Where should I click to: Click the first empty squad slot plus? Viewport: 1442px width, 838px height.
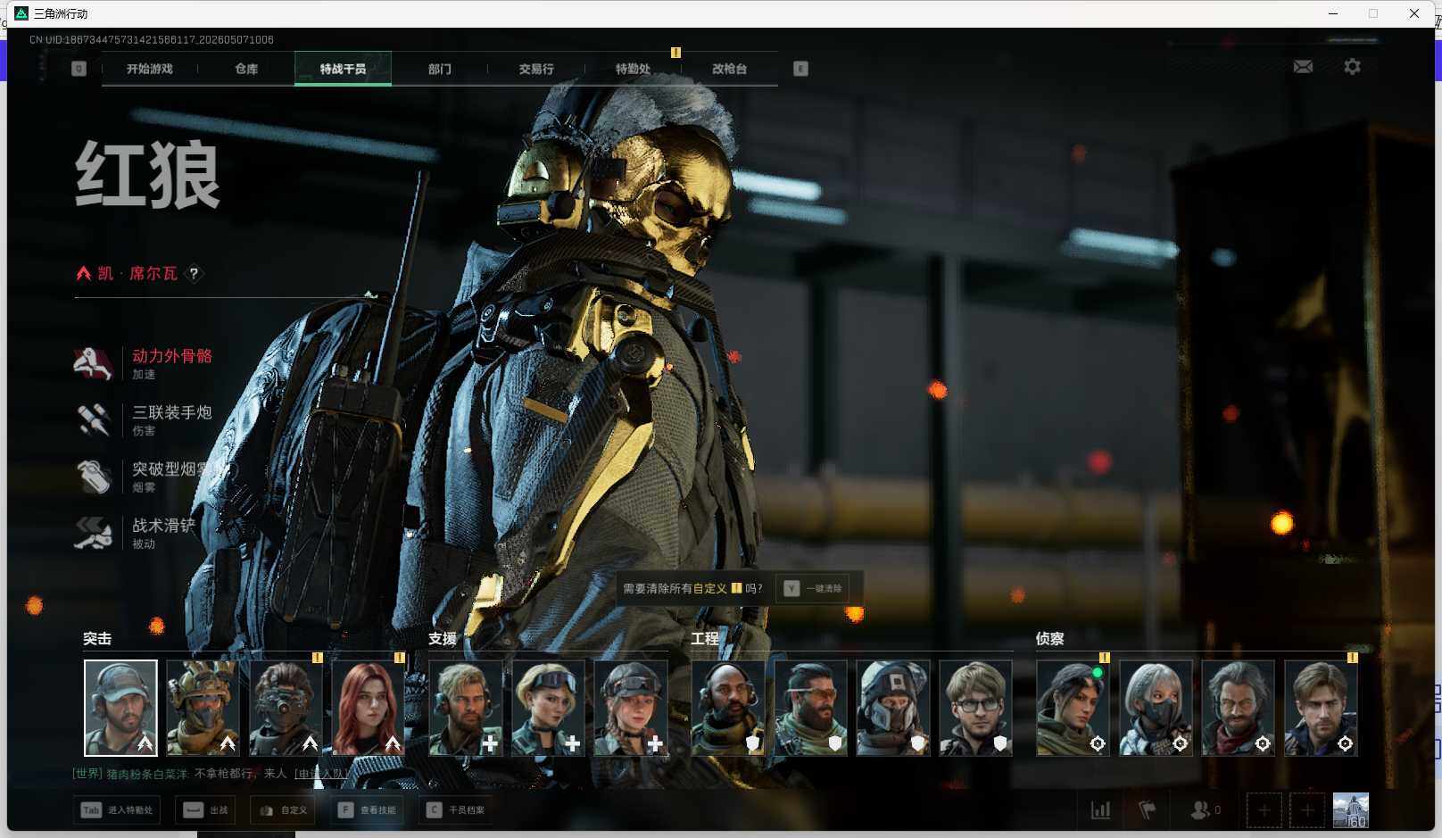click(x=1264, y=810)
